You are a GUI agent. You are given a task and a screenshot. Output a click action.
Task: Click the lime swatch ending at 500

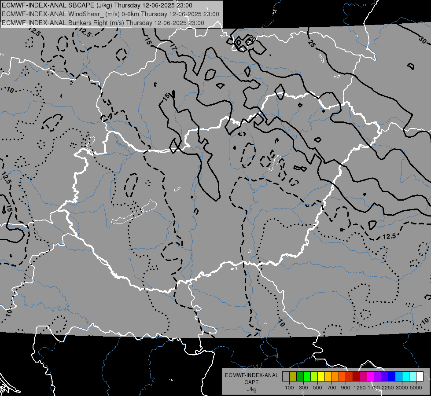(x=314, y=377)
